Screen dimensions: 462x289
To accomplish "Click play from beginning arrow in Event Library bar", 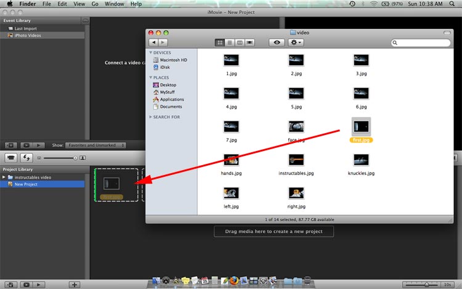I will pos(38,145).
